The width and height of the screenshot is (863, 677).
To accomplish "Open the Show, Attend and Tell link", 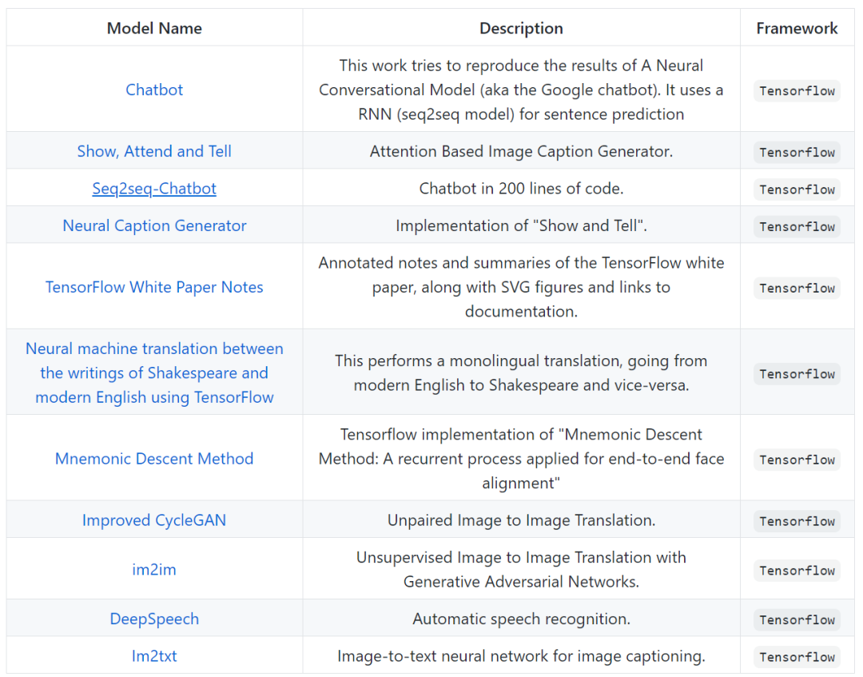I will click(154, 151).
